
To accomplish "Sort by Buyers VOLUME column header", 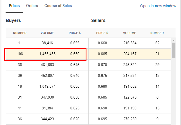I will (x=47, y=33).
